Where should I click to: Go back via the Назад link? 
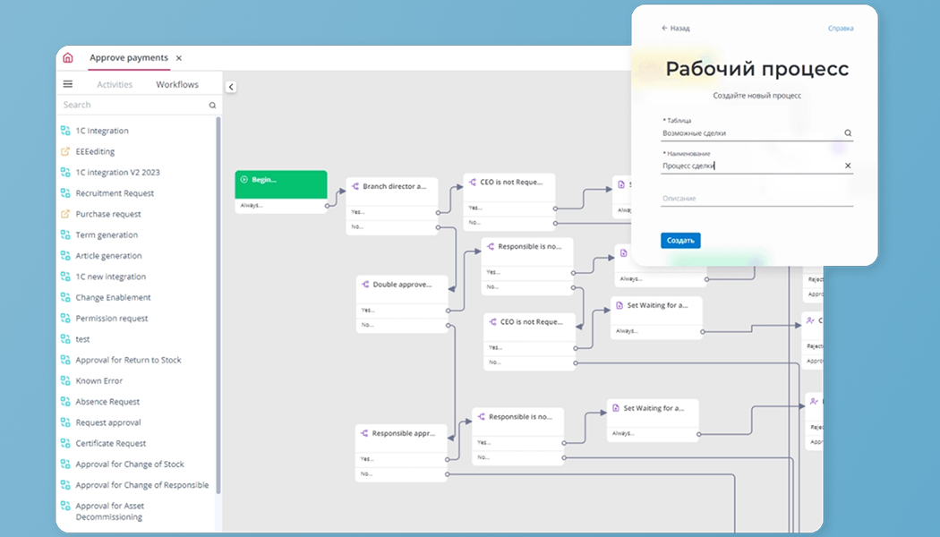click(676, 28)
